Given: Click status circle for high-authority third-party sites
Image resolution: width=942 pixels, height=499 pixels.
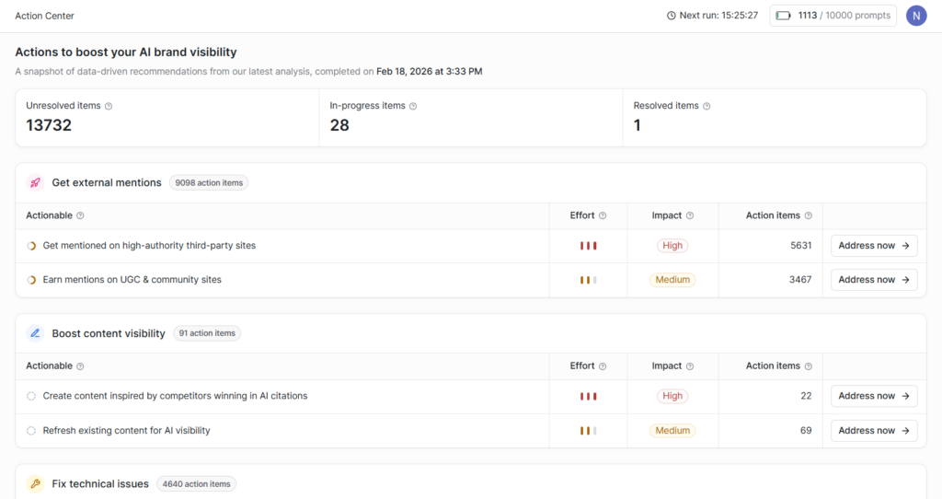Looking at the screenshot, I should tap(31, 246).
